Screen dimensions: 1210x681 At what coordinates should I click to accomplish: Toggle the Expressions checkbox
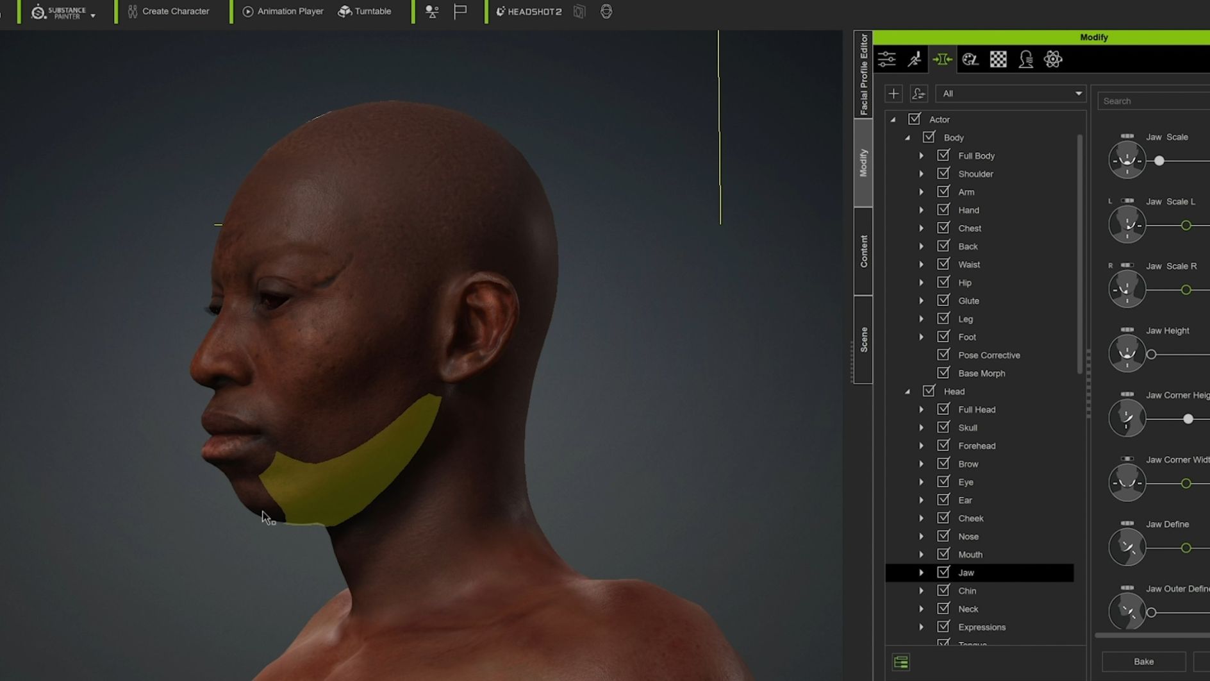tap(943, 627)
